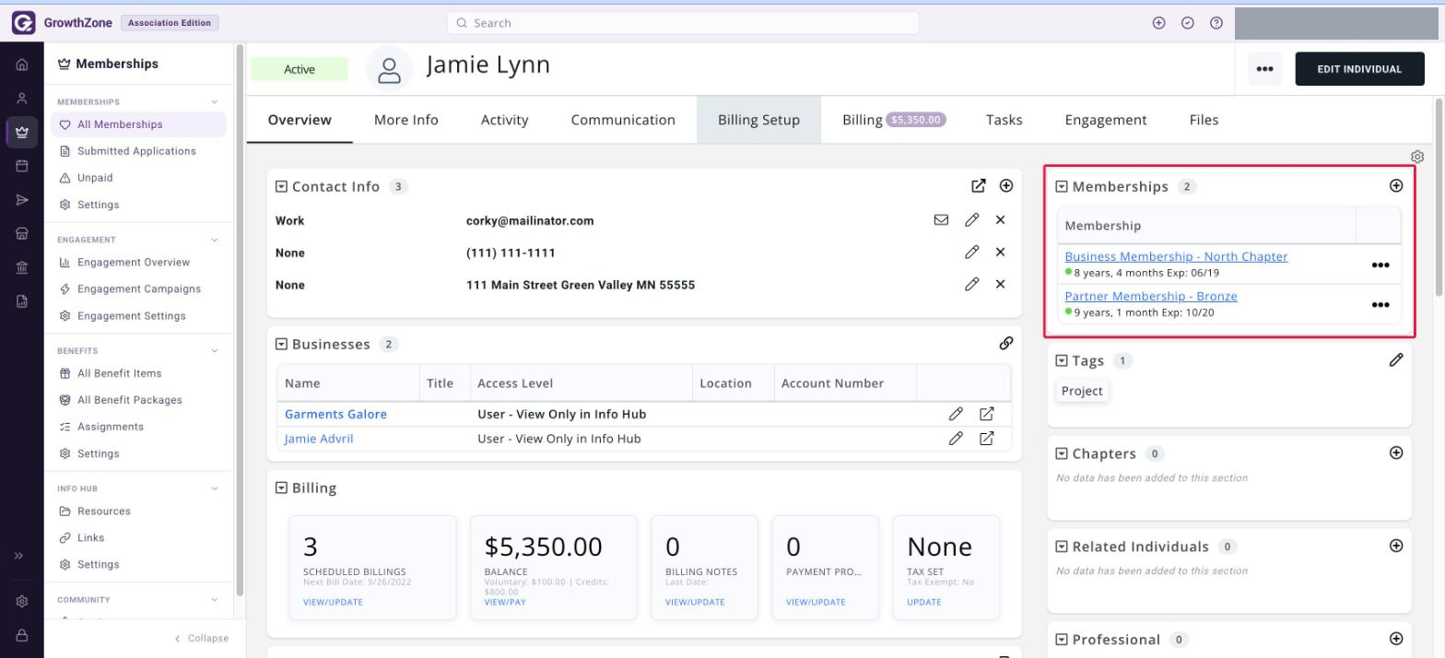The image size is (1445, 658).
Task: Send email to corky@mailinator.com via envelope icon
Action: 941,220
